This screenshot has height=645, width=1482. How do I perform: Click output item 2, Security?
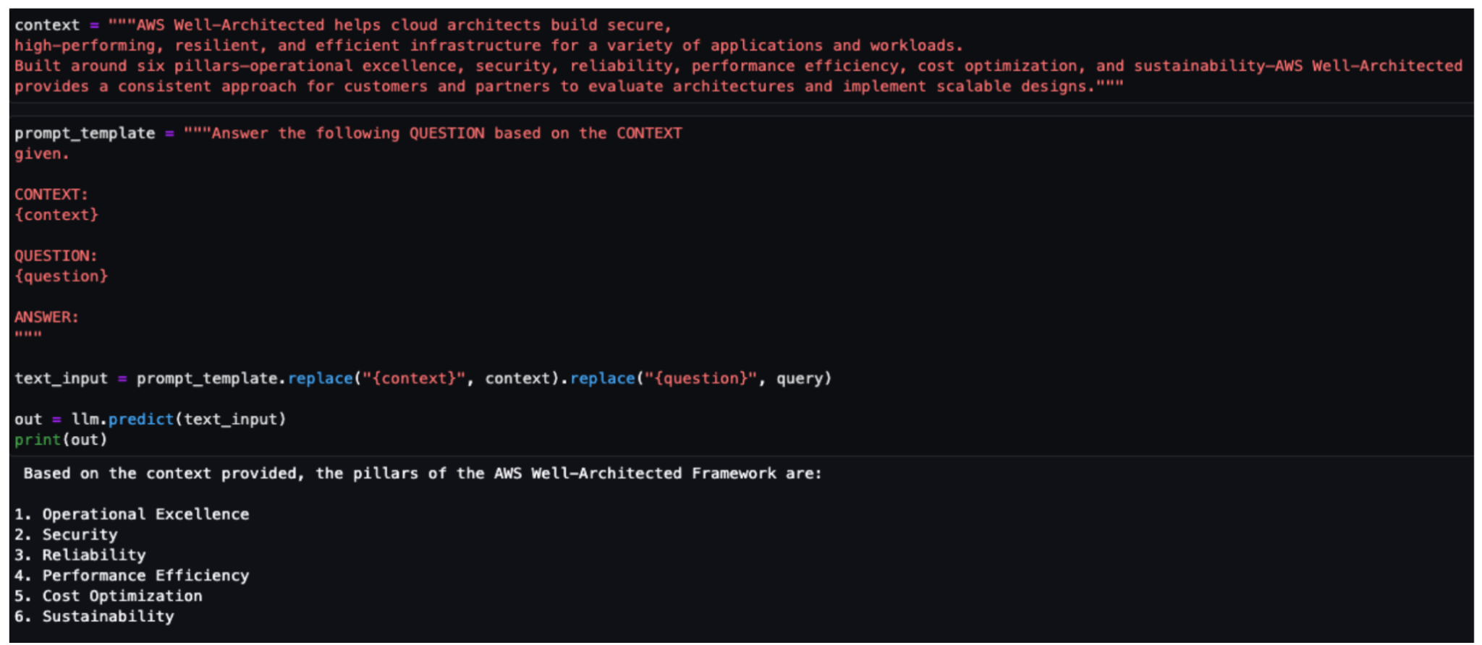pos(66,535)
